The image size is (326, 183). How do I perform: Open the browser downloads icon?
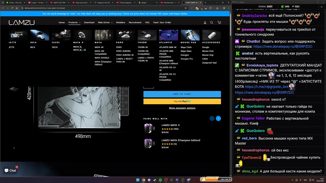click(x=217, y=8)
